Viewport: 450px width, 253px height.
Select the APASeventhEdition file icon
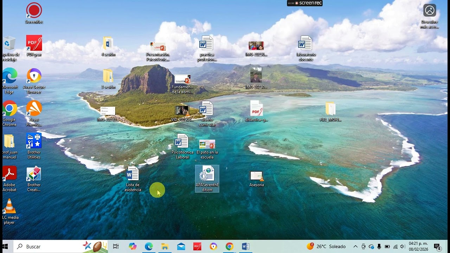click(x=207, y=179)
